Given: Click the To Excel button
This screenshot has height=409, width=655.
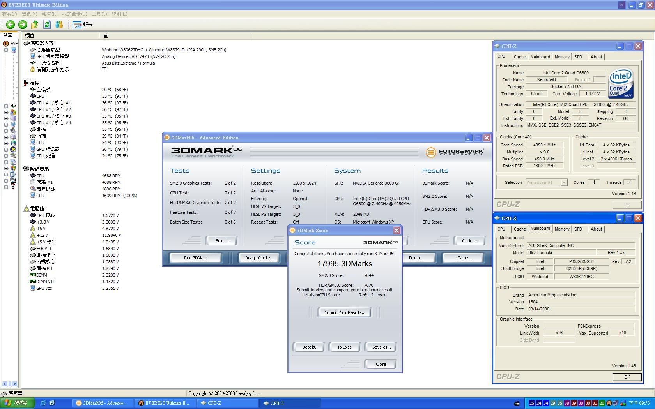Looking at the screenshot, I should (345, 347).
